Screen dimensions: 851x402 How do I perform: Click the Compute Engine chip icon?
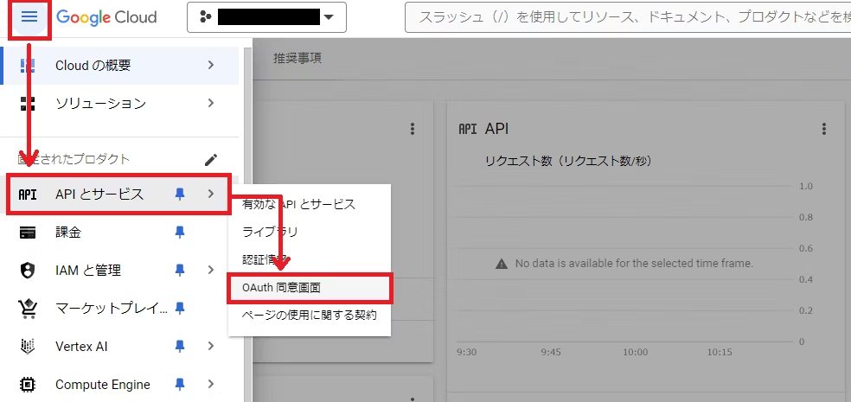click(27, 385)
